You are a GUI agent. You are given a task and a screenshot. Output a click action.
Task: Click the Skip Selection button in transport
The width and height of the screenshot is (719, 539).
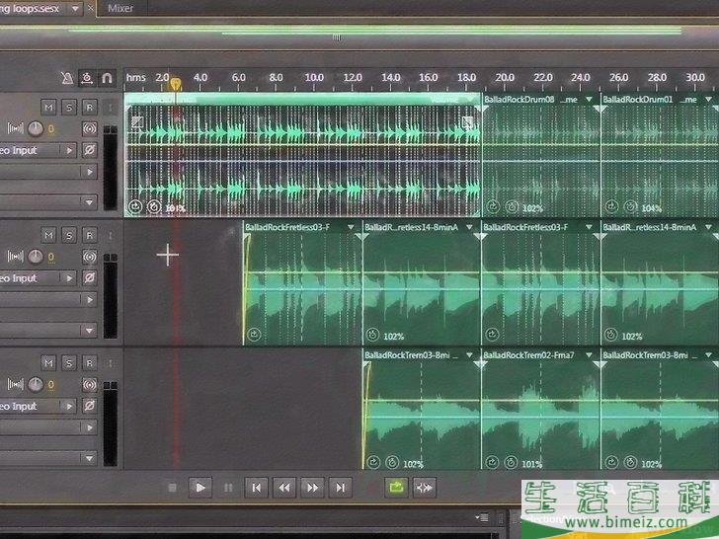(x=425, y=487)
